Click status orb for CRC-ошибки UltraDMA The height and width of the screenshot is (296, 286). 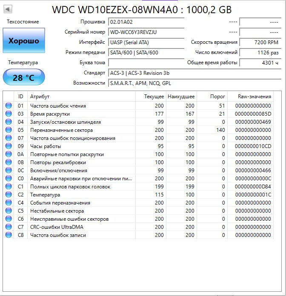9,227
